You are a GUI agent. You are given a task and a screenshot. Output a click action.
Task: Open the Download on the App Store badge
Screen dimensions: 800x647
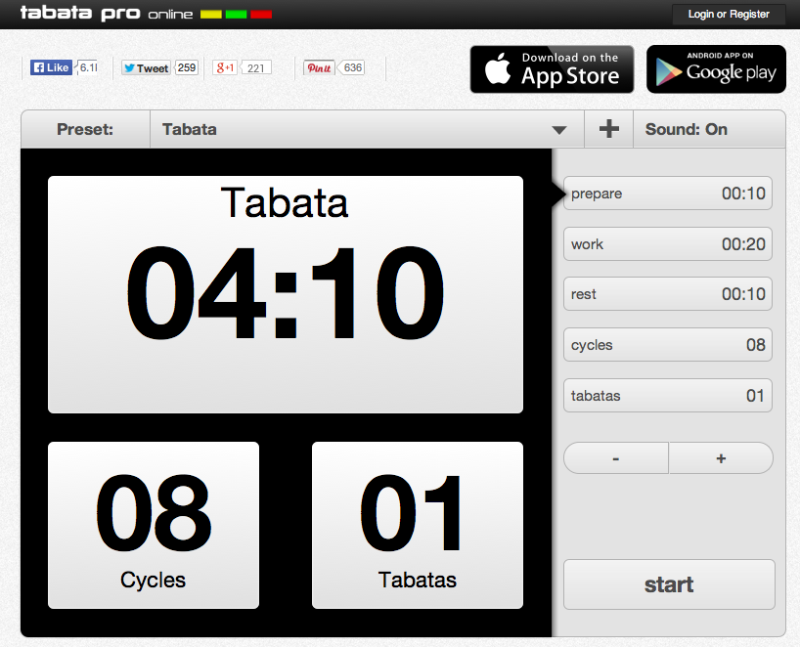pyautogui.click(x=552, y=69)
